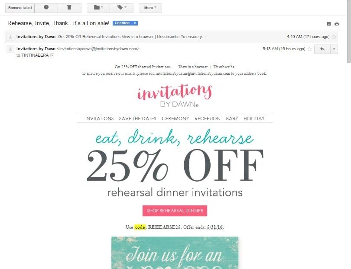The image size is (351, 269).
Task: Click the reply arrow icon
Action: [322, 49]
